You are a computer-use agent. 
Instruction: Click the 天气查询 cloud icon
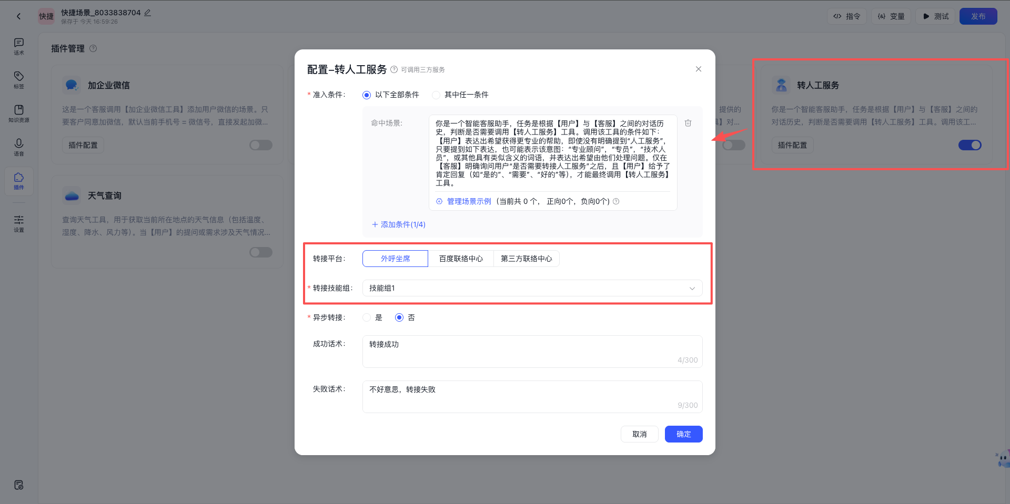coord(72,196)
